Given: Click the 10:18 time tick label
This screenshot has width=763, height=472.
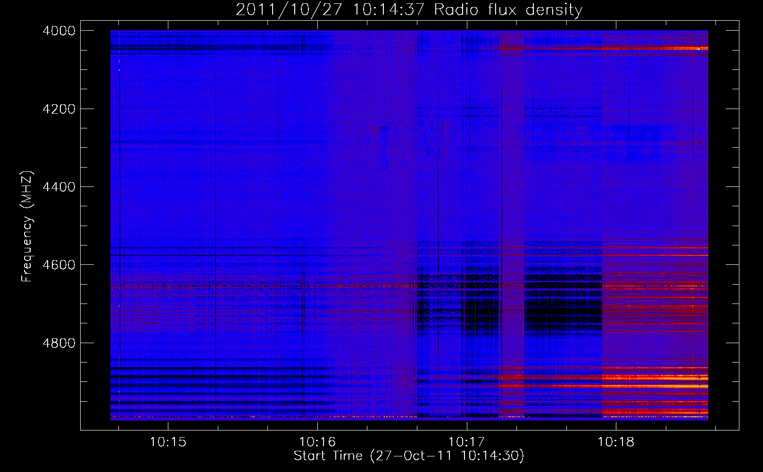Looking at the screenshot, I should click(x=616, y=442).
